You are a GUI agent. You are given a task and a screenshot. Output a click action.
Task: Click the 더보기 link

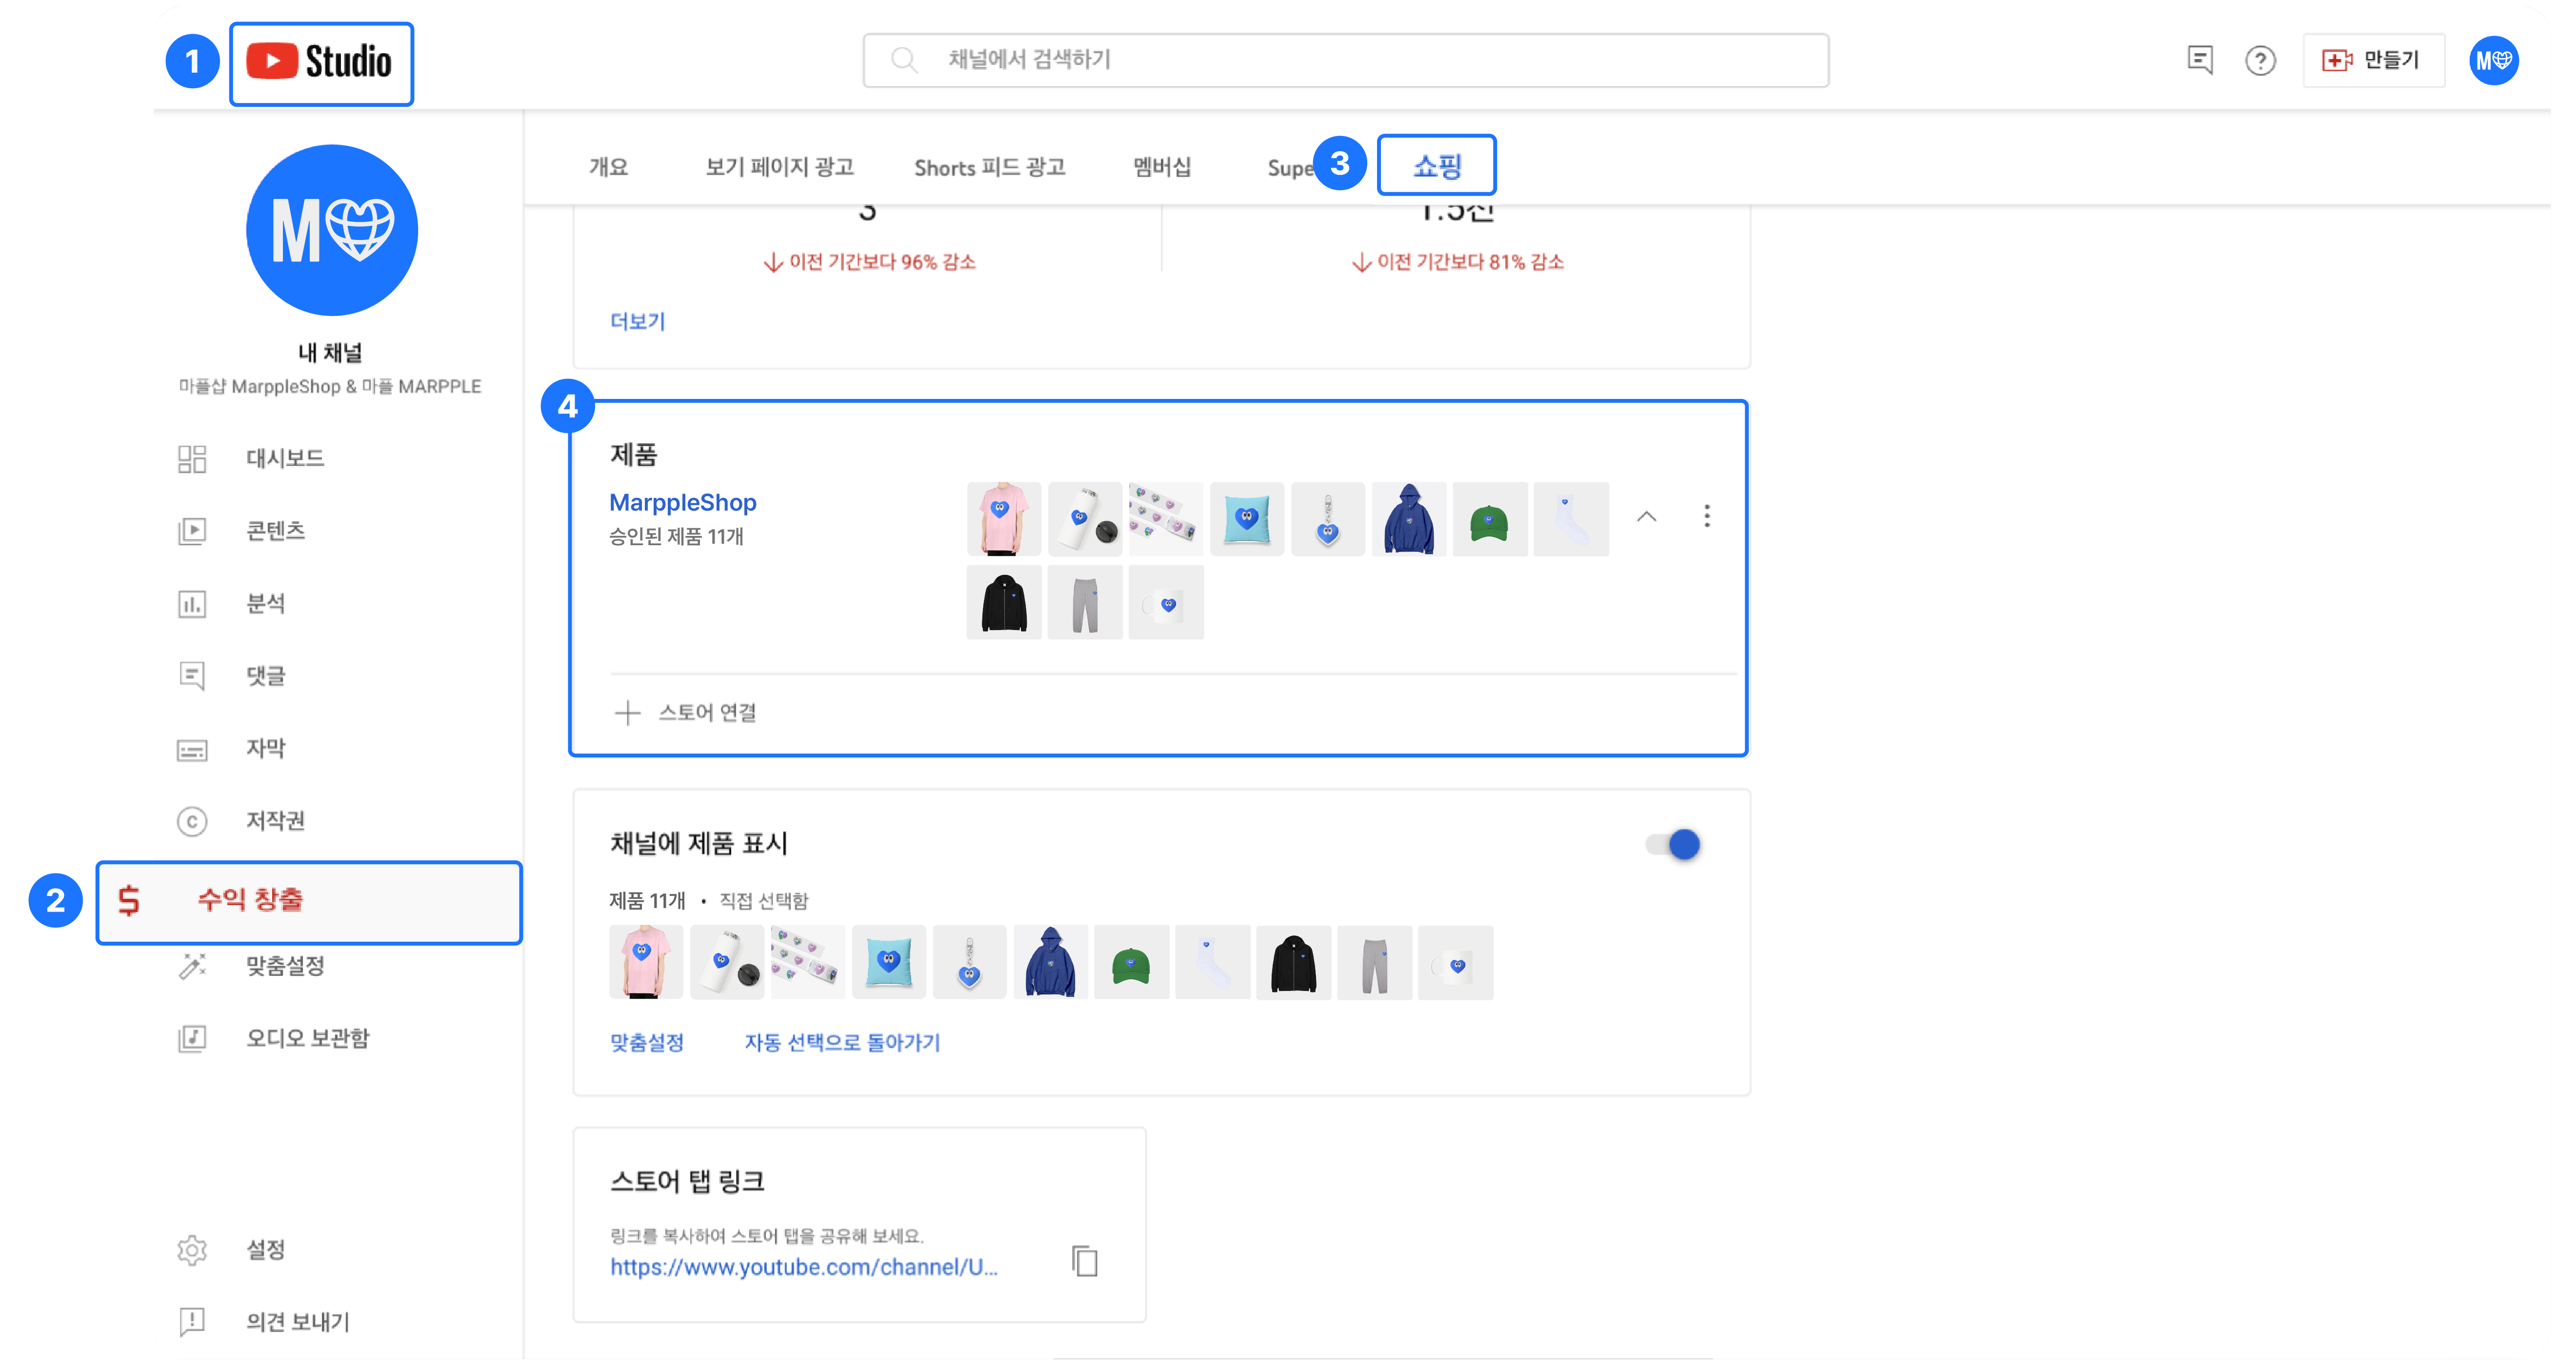point(637,321)
